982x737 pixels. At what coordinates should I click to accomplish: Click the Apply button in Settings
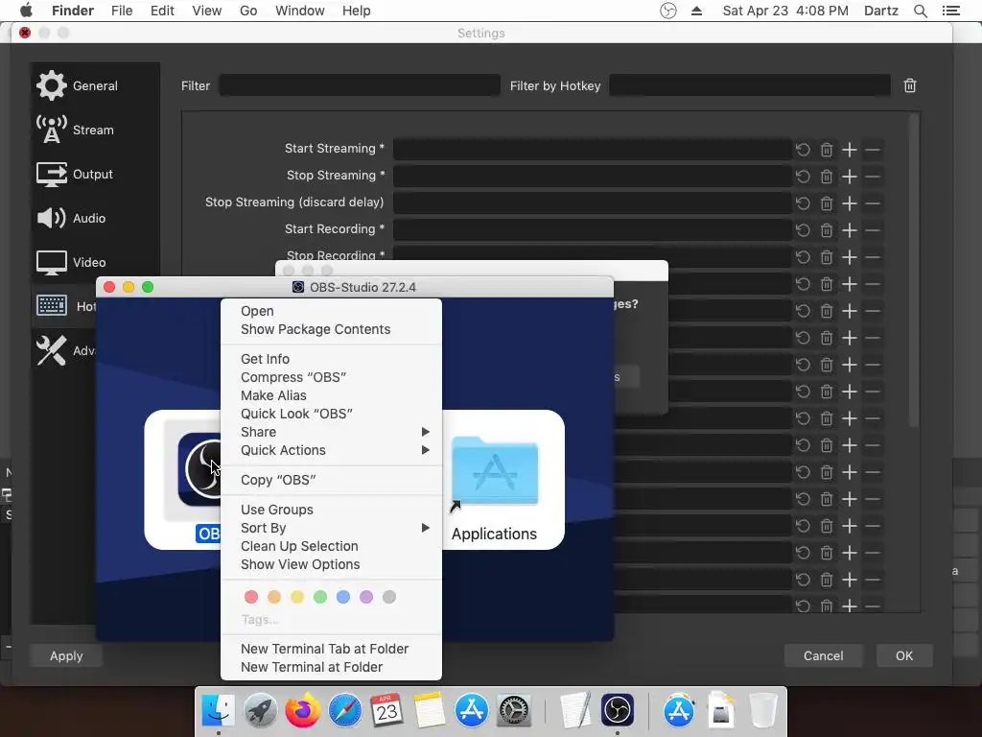(66, 656)
